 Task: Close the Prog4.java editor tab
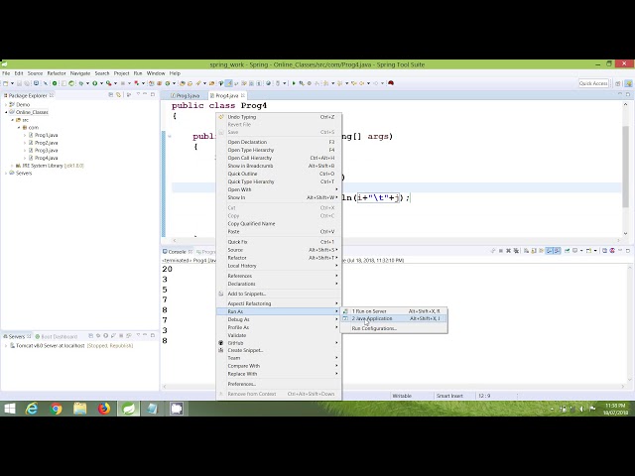pyautogui.click(x=243, y=95)
